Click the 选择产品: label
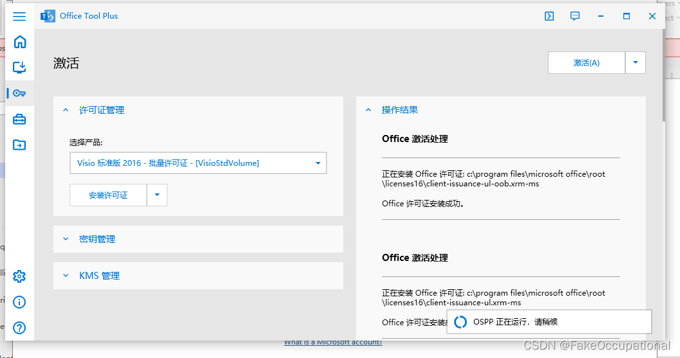 [86, 142]
